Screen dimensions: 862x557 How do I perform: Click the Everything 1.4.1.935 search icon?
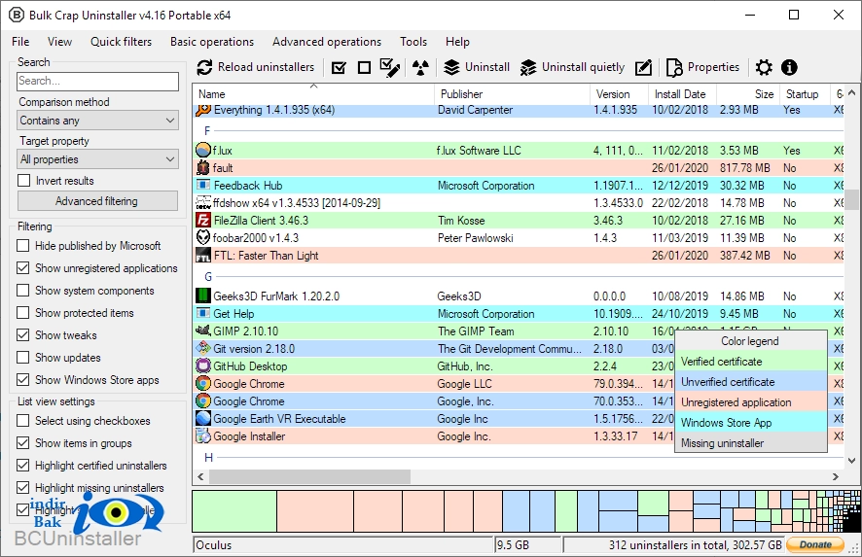pyautogui.click(x=203, y=109)
